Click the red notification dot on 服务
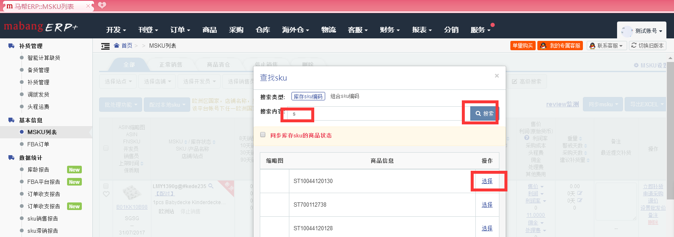This screenshot has width=674, height=237. [x=492, y=25]
